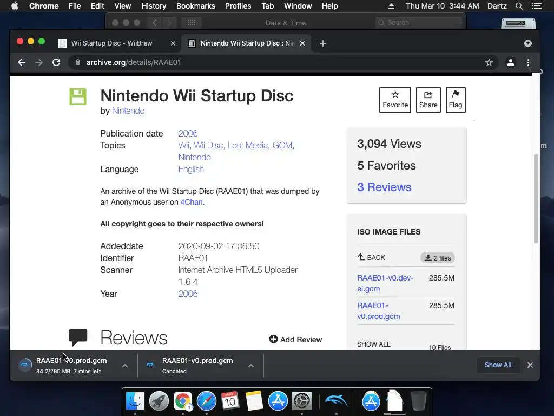
Task: Open the History menu
Action: click(154, 6)
